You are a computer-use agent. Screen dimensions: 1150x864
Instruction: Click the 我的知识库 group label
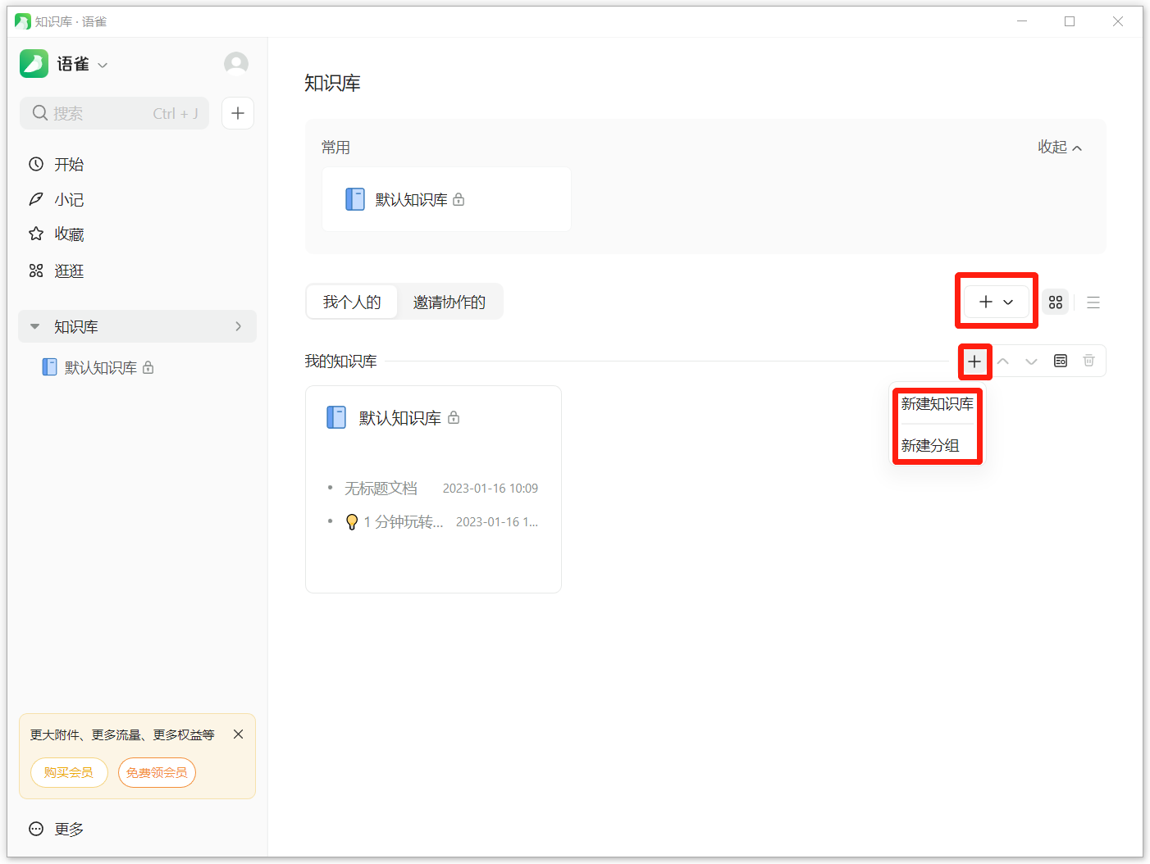(x=340, y=362)
